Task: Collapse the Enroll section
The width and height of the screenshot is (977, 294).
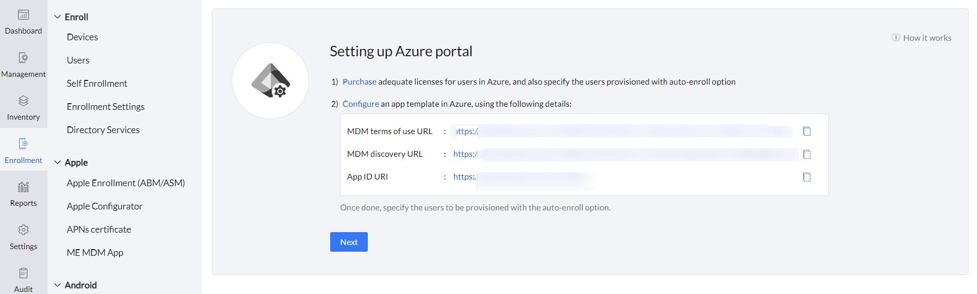Action: 58,17
